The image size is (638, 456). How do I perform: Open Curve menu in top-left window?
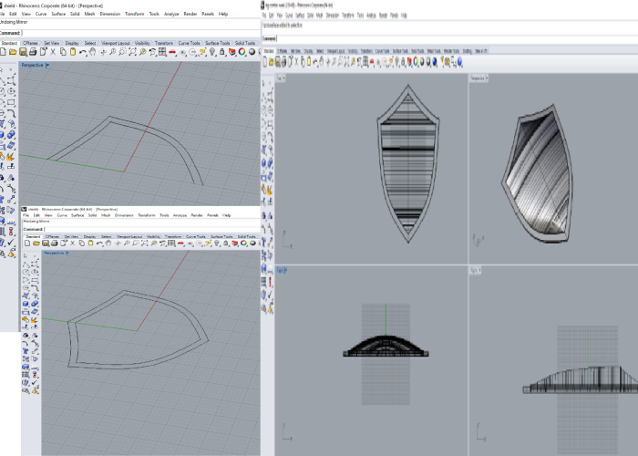click(x=41, y=14)
